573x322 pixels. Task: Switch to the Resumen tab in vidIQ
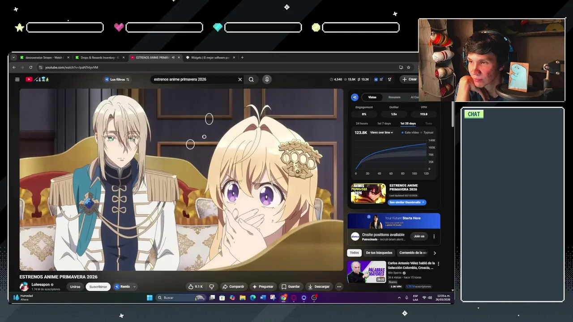coord(394,97)
